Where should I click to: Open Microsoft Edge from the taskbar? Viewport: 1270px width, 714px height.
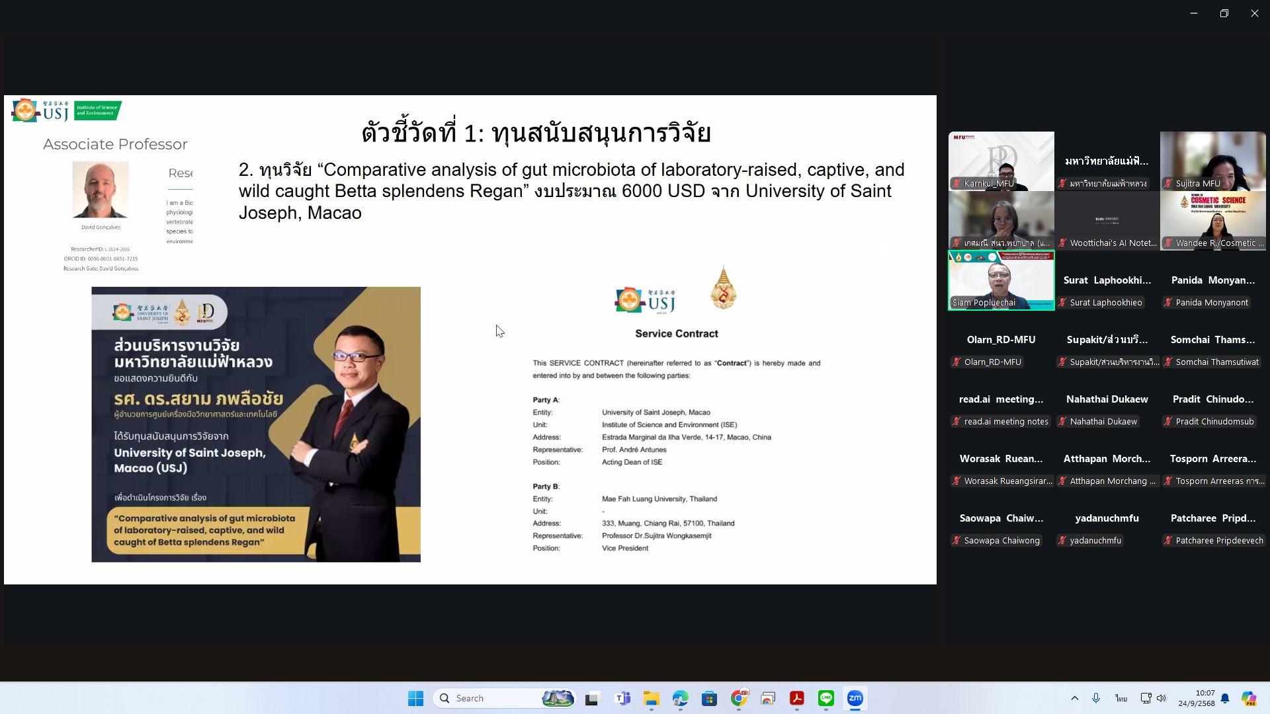point(681,698)
